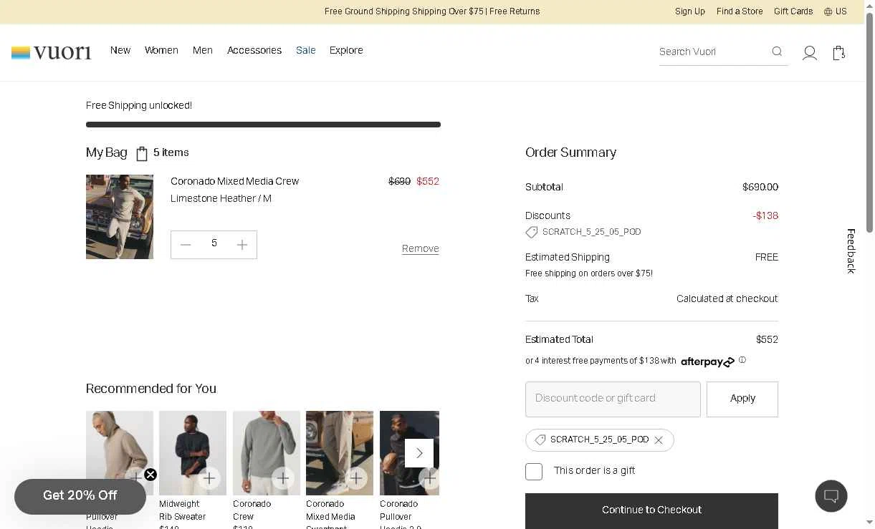875x529 pixels.
Task: Remove the Coronado Mixed Media Crew item
Action: 421,248
